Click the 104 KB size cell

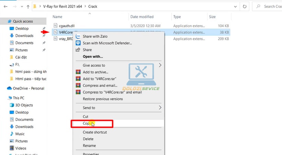(x=224, y=26)
